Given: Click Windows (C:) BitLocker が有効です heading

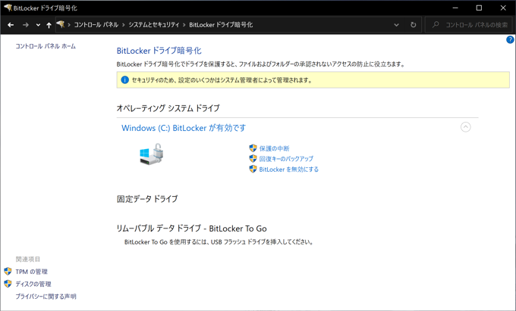Looking at the screenshot, I should (x=184, y=128).
